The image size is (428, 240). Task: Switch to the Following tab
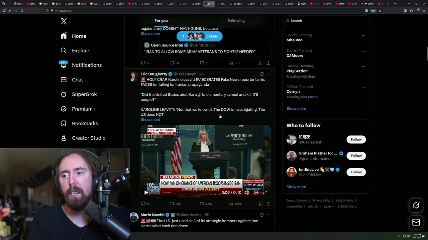click(x=236, y=21)
